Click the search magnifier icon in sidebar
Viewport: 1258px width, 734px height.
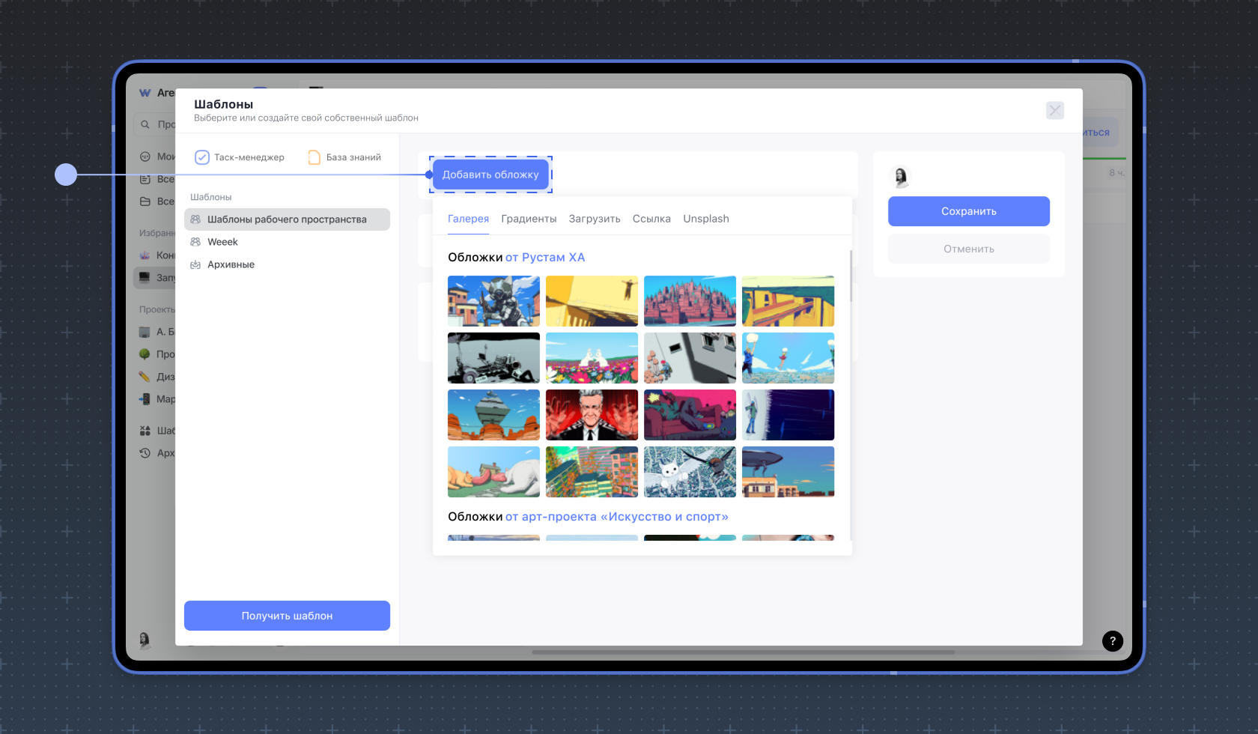tap(145, 124)
